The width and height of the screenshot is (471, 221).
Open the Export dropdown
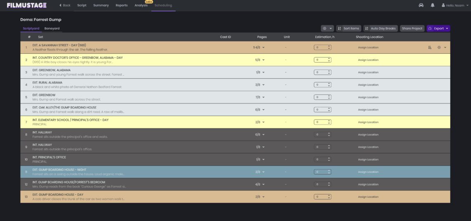pos(438,28)
